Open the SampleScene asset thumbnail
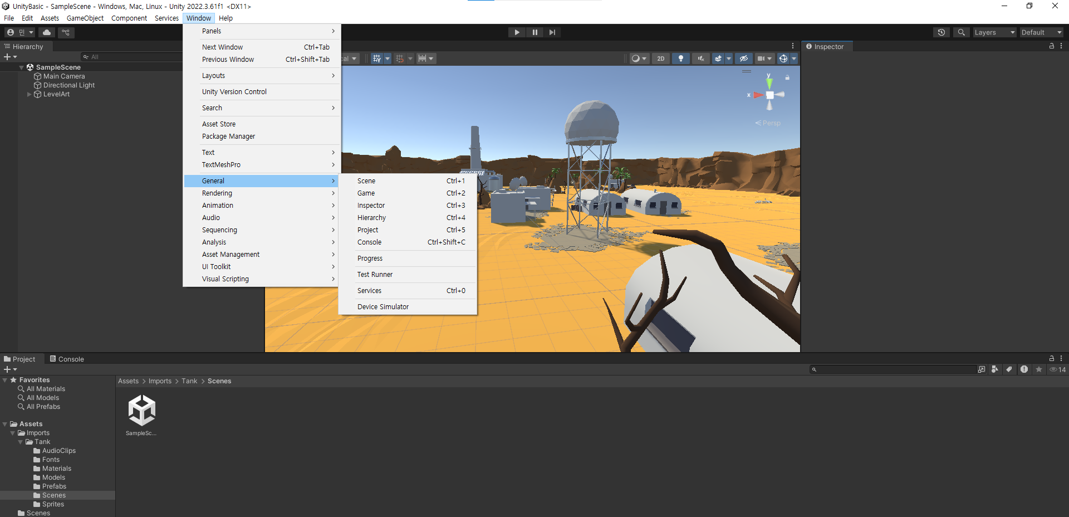The height and width of the screenshot is (517, 1069). pyautogui.click(x=141, y=415)
